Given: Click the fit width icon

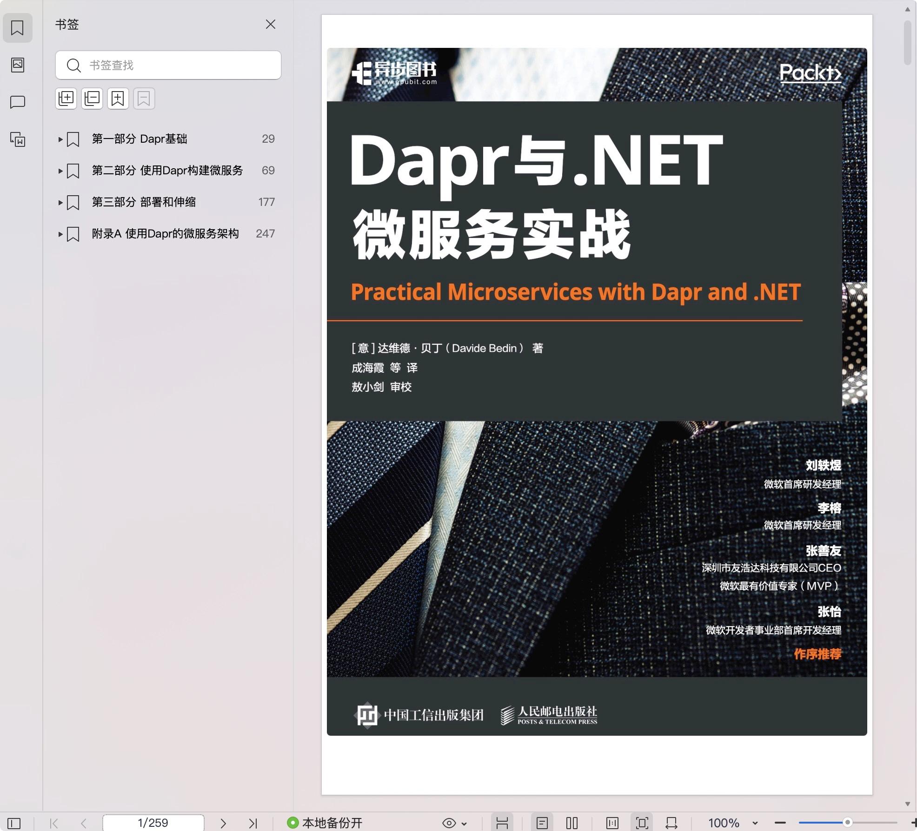Looking at the screenshot, I should pyautogui.click(x=671, y=823).
